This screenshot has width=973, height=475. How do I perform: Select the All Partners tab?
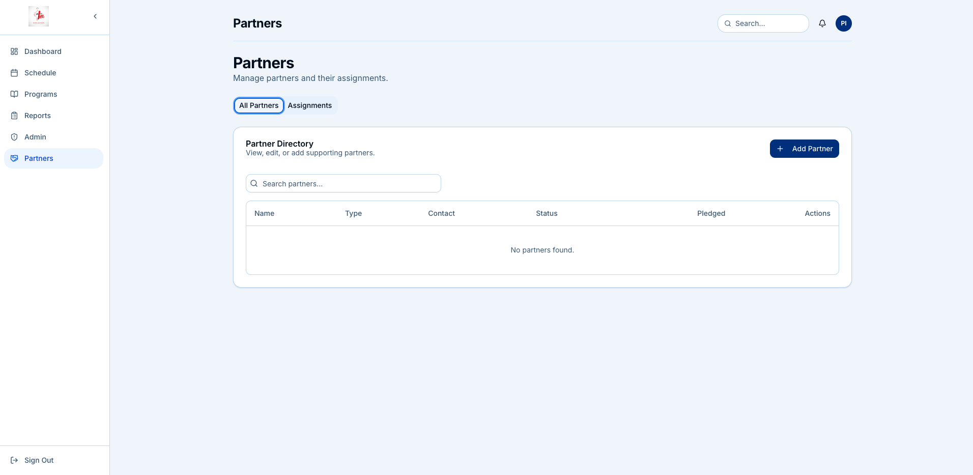[x=259, y=105]
